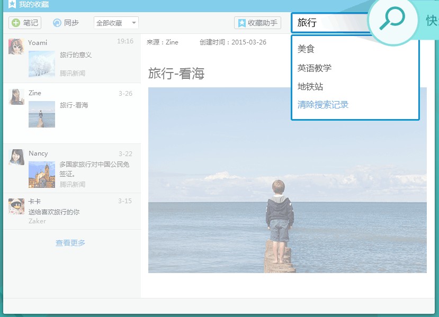The height and width of the screenshot is (317, 439).
Task: Select 旅行-看海 list entry title
Action: tap(74, 105)
